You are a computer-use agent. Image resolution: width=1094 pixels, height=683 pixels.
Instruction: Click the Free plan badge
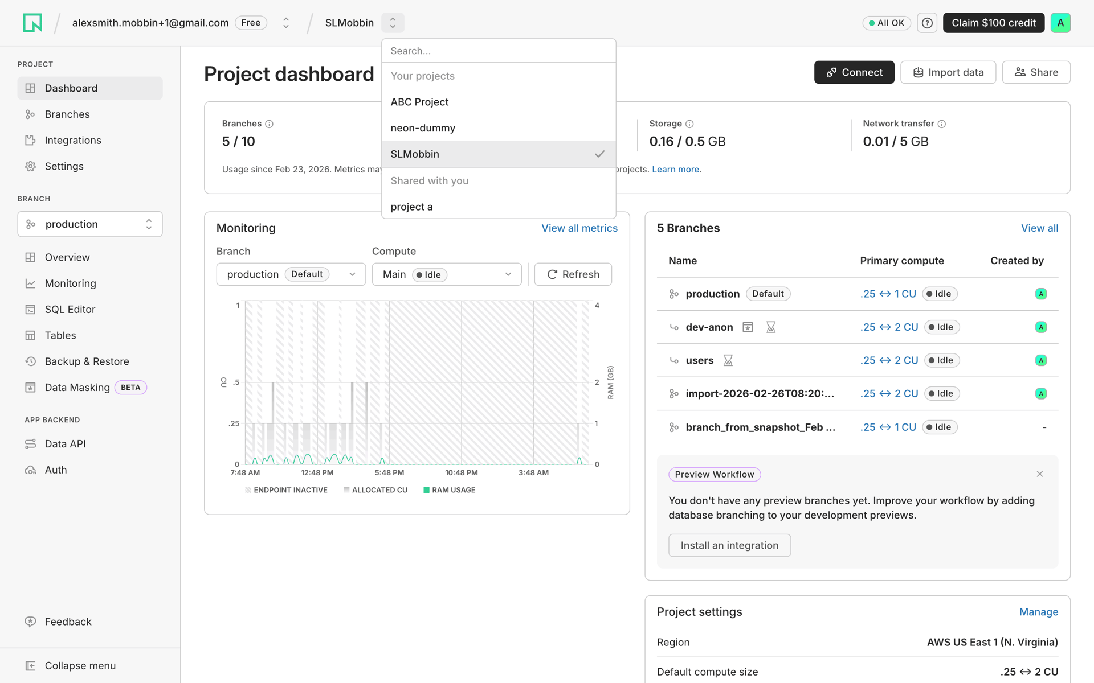[x=251, y=23]
